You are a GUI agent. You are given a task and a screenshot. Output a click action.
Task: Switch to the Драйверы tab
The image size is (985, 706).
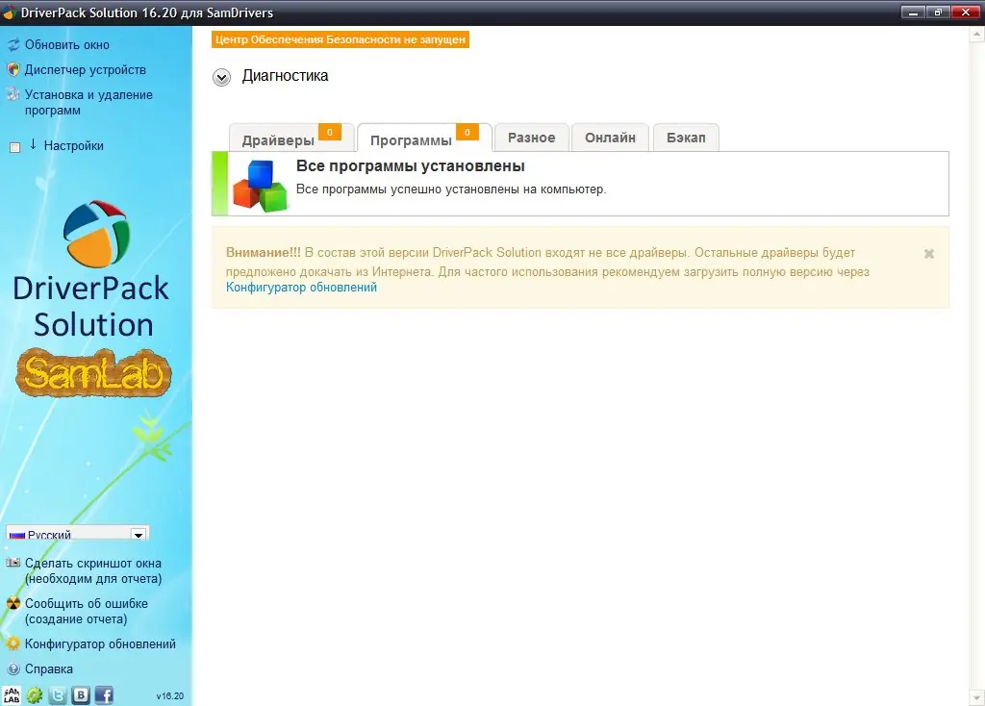tap(291, 138)
